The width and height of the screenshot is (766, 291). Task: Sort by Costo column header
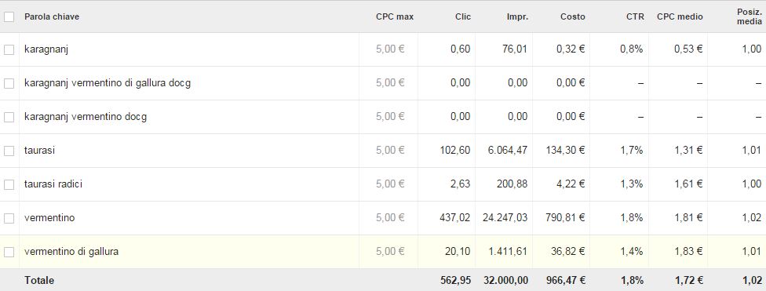(x=573, y=16)
